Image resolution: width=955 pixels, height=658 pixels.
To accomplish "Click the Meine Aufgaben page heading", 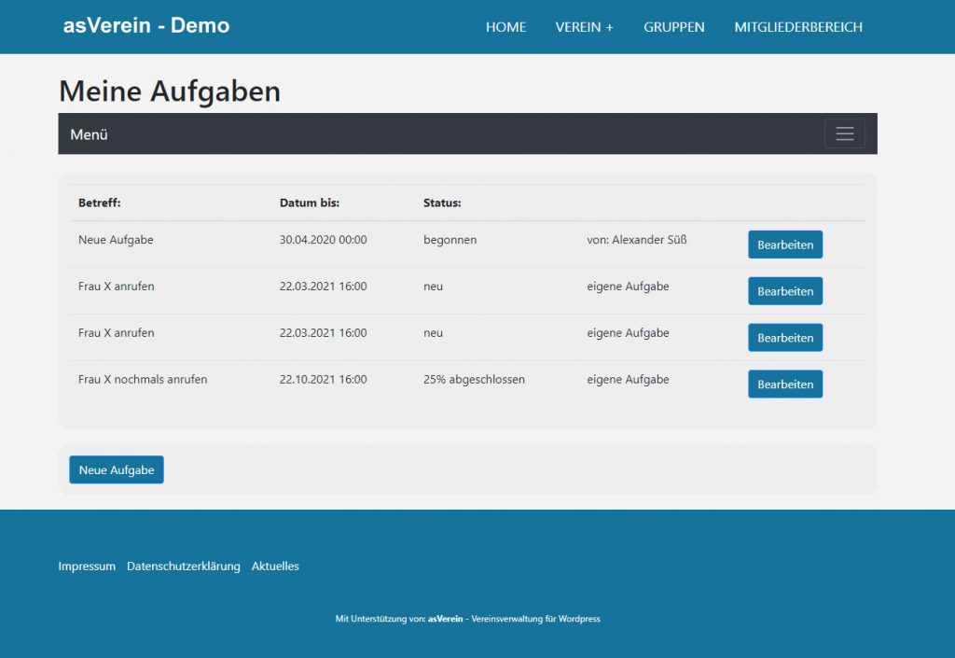I will [x=170, y=91].
